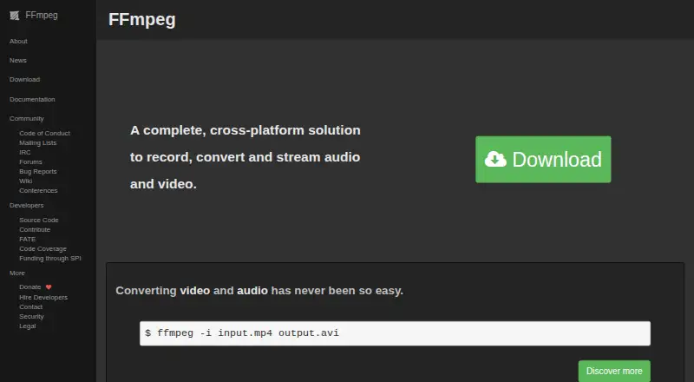The width and height of the screenshot is (694, 382).
Task: Open Bug Reports page
Action: 38,172
